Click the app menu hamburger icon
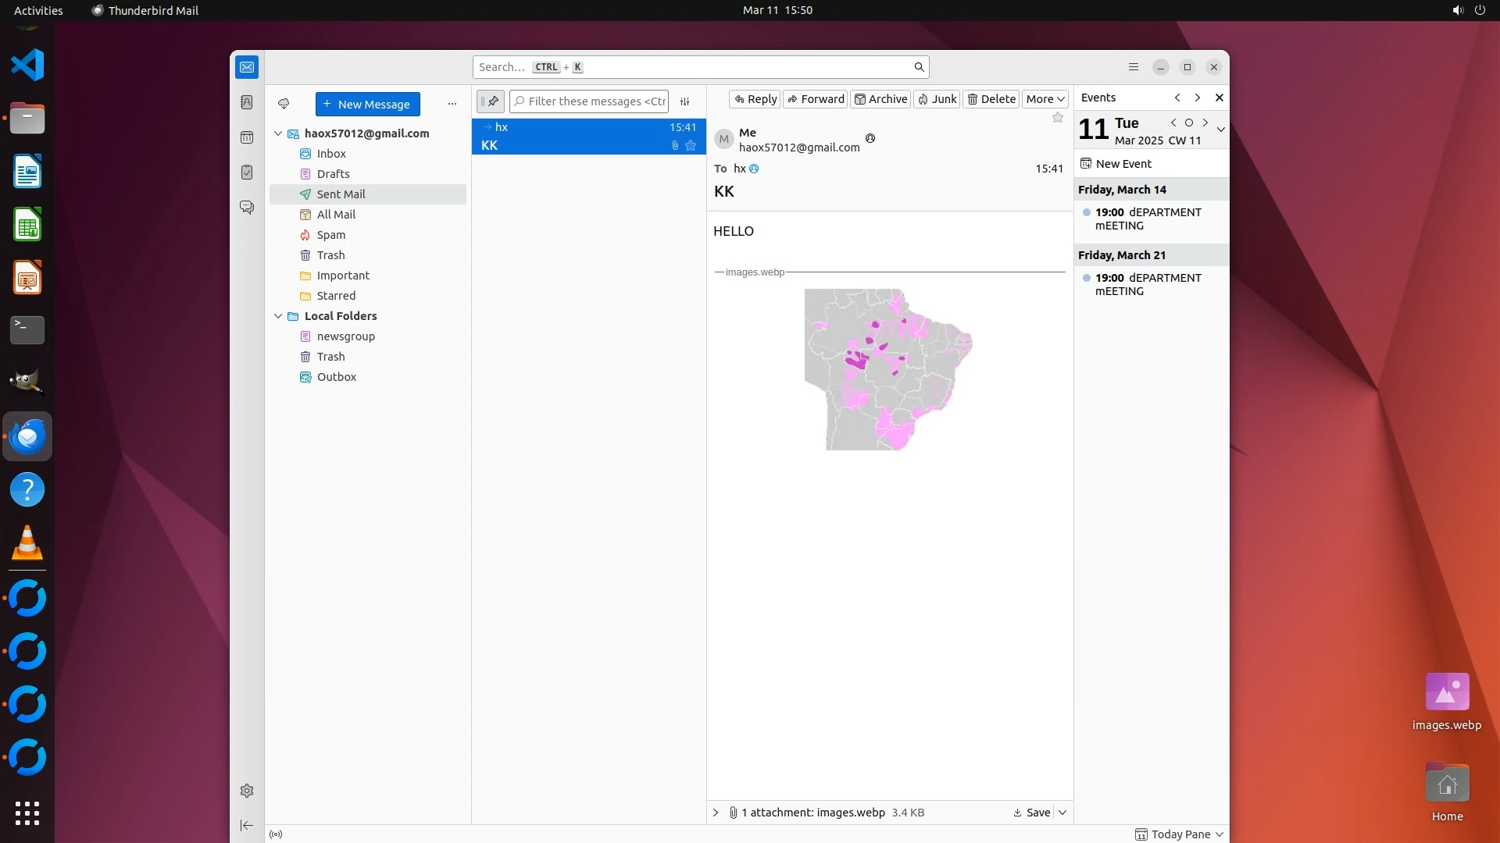 click(x=1134, y=67)
